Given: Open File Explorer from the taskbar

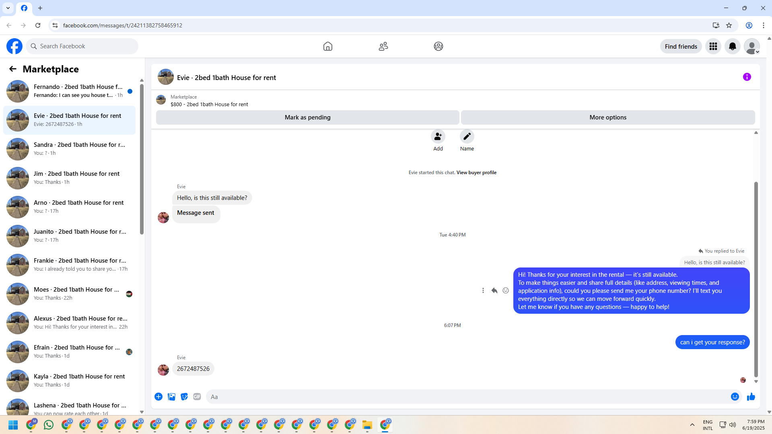Looking at the screenshot, I should coord(367,425).
